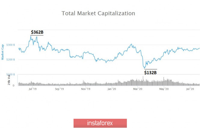
Task: Select the $132B low annotation label
Action: 150,72
